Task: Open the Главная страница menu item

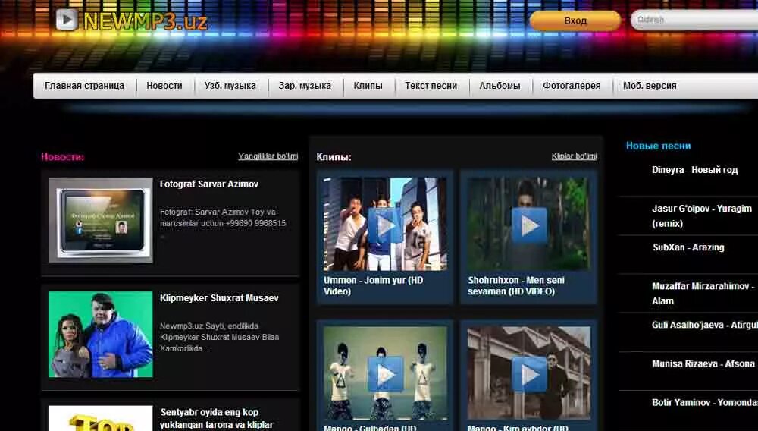Action: 85,86
